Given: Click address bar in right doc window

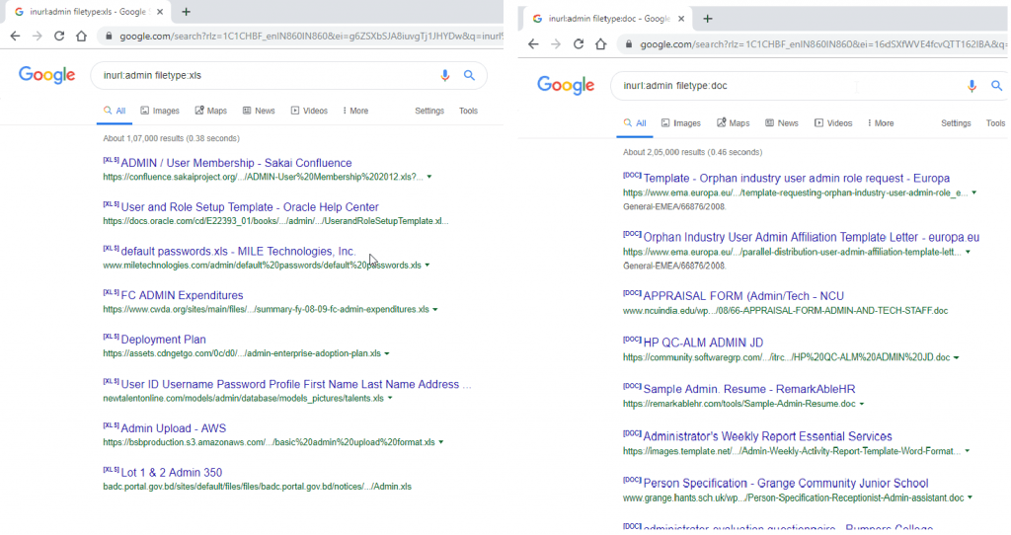Looking at the screenshot, I should (x=813, y=43).
